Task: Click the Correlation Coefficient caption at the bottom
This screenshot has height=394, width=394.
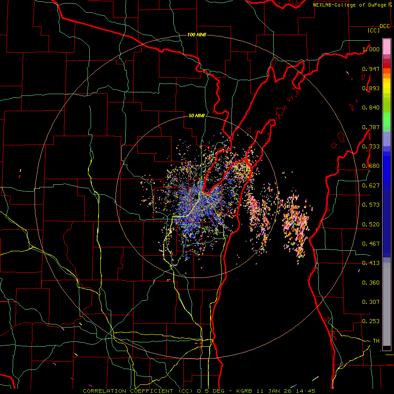Action: (x=199, y=391)
